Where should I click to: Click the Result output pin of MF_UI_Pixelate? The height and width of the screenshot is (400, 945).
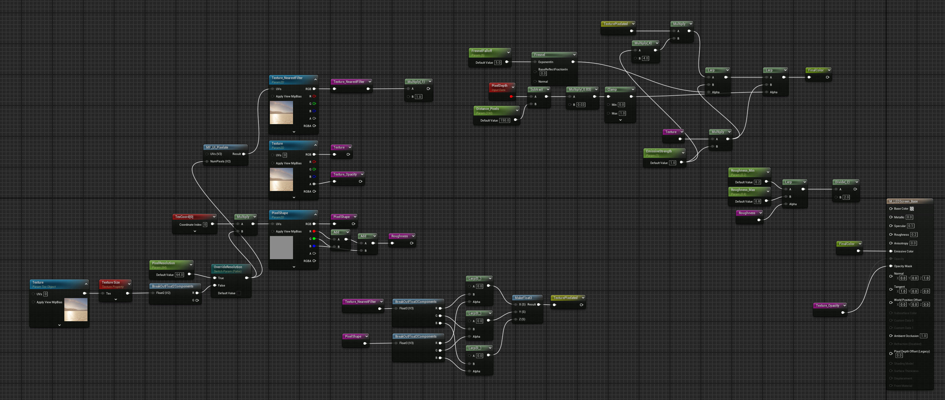click(243, 154)
